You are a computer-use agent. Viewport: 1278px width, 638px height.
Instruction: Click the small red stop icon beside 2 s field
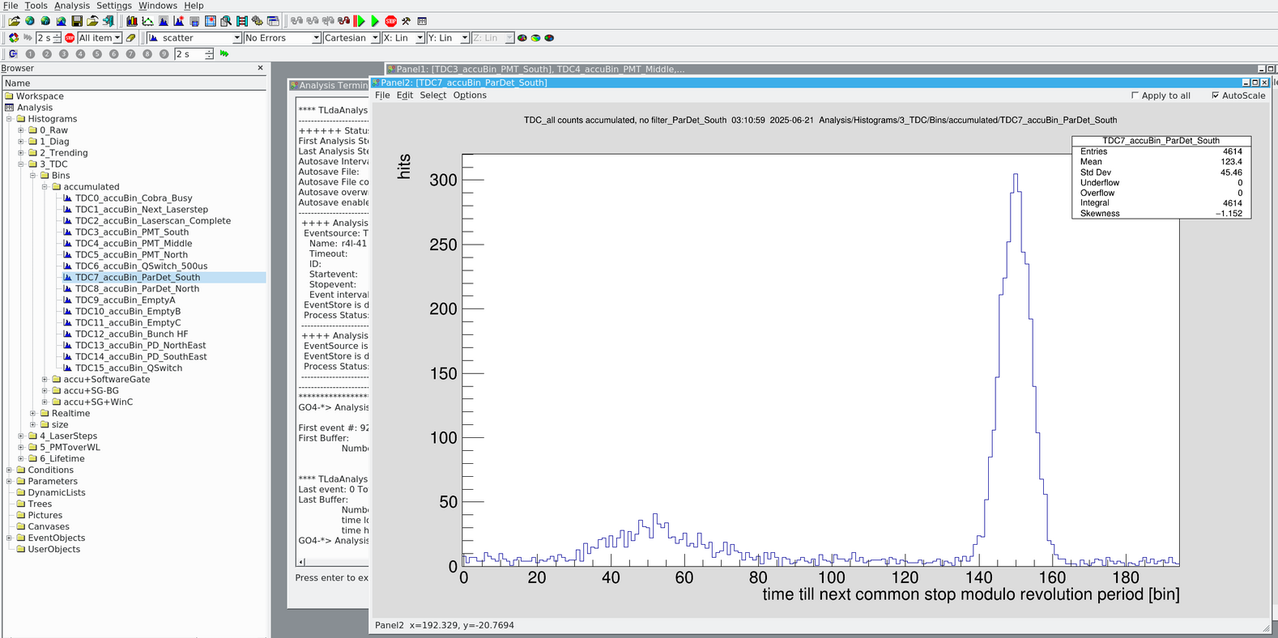(70, 38)
